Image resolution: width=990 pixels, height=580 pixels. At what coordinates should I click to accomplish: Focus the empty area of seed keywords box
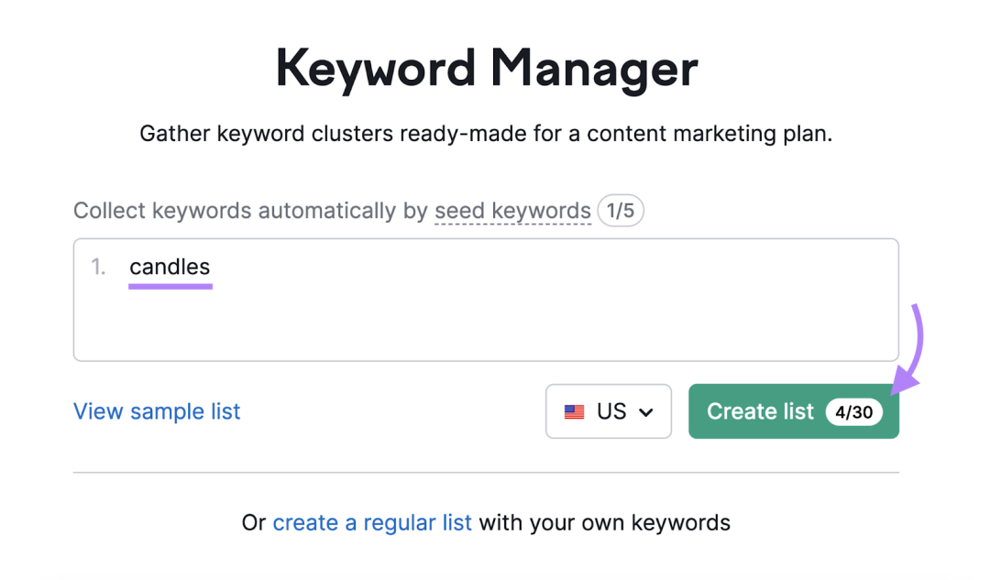[486, 322]
